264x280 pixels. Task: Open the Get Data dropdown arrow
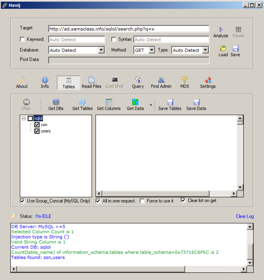pyautogui.click(x=151, y=105)
